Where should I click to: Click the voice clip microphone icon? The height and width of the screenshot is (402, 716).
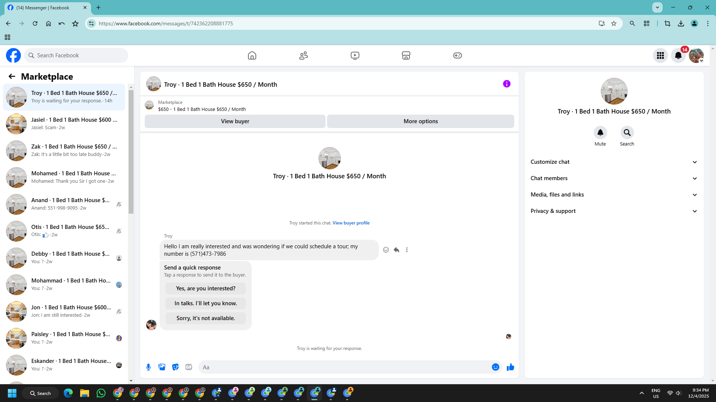(x=148, y=367)
